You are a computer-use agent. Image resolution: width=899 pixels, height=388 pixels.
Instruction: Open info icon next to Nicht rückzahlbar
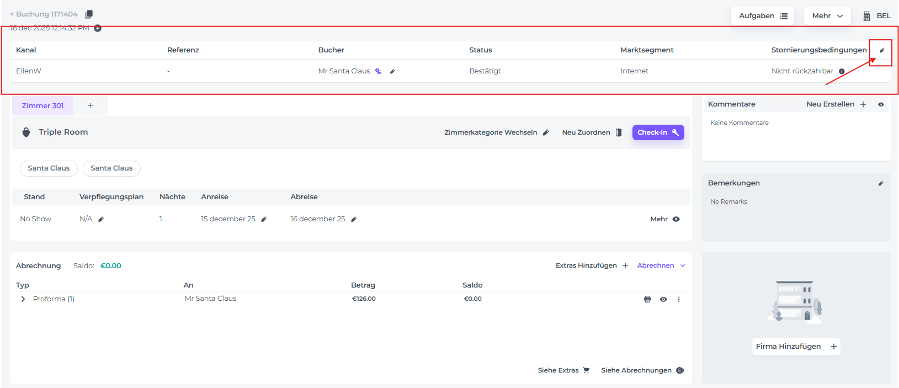tap(842, 71)
